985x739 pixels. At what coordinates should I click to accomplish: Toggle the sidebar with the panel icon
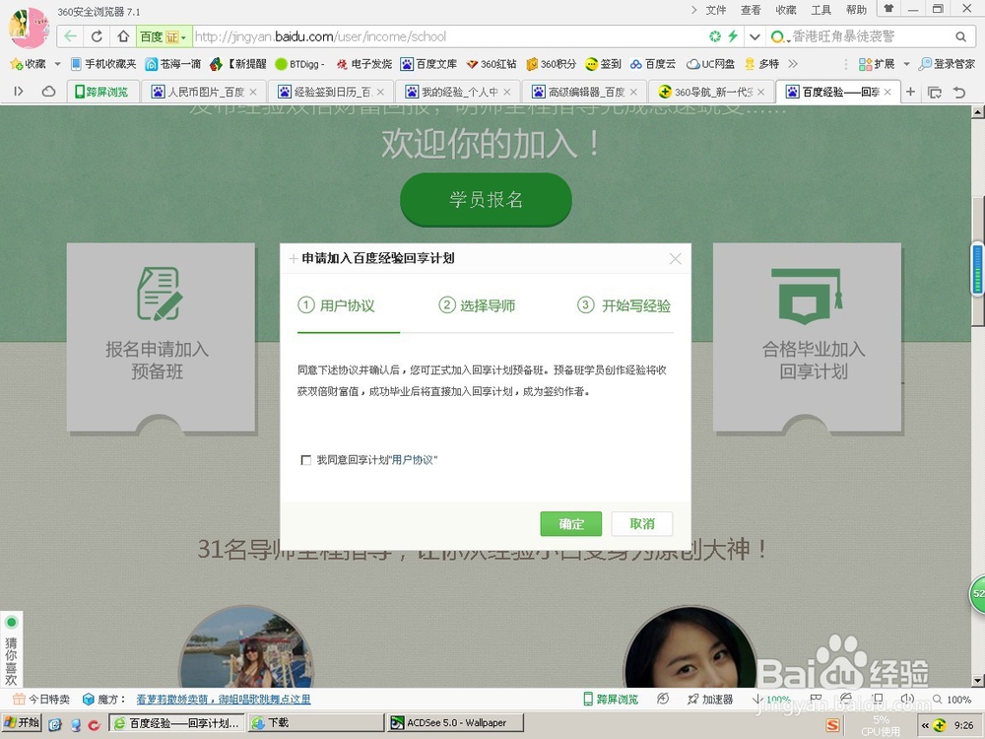(x=19, y=92)
